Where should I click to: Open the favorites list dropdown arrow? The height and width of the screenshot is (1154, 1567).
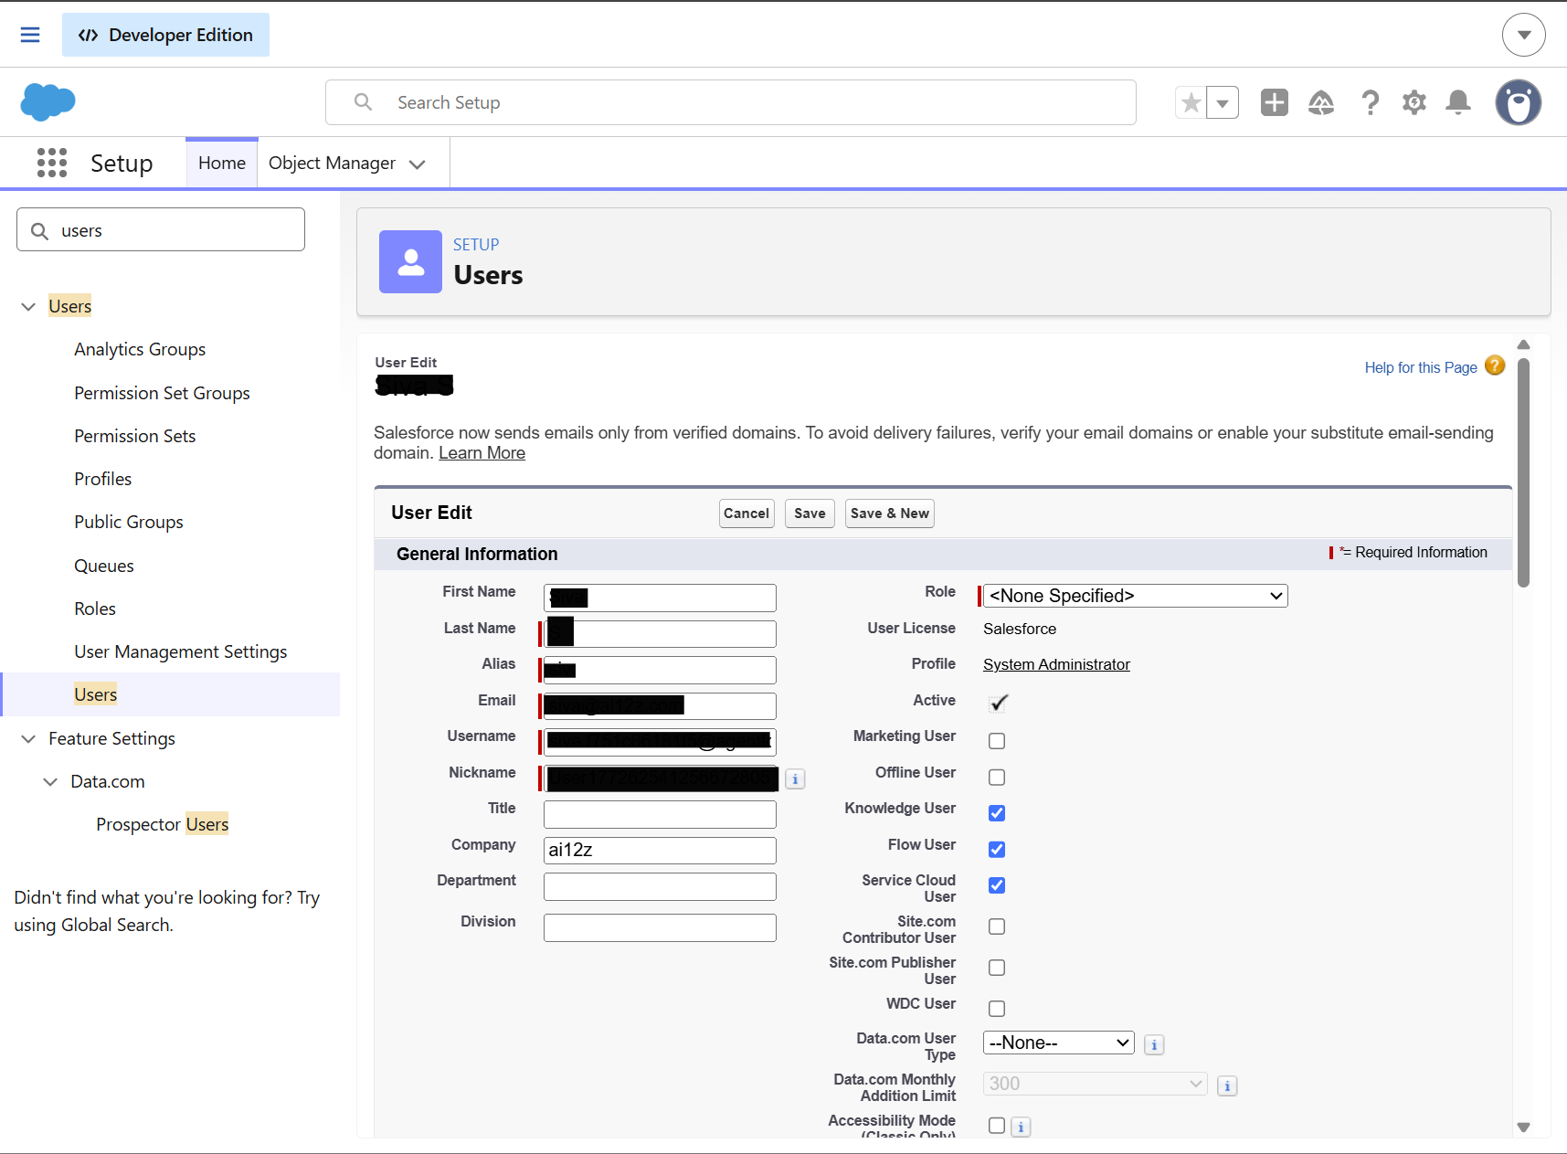click(x=1223, y=102)
